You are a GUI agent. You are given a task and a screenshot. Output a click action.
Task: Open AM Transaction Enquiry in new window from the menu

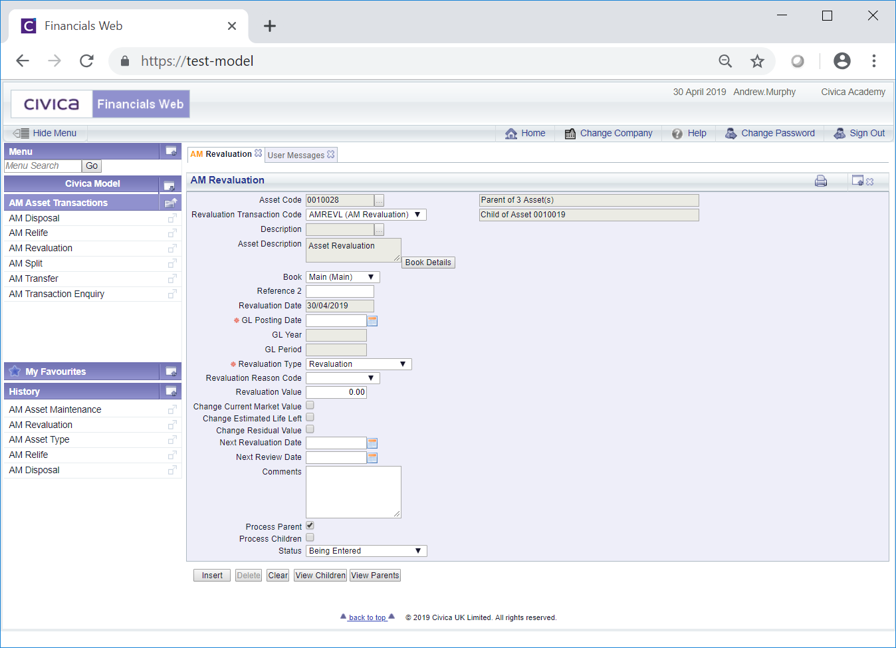(172, 294)
